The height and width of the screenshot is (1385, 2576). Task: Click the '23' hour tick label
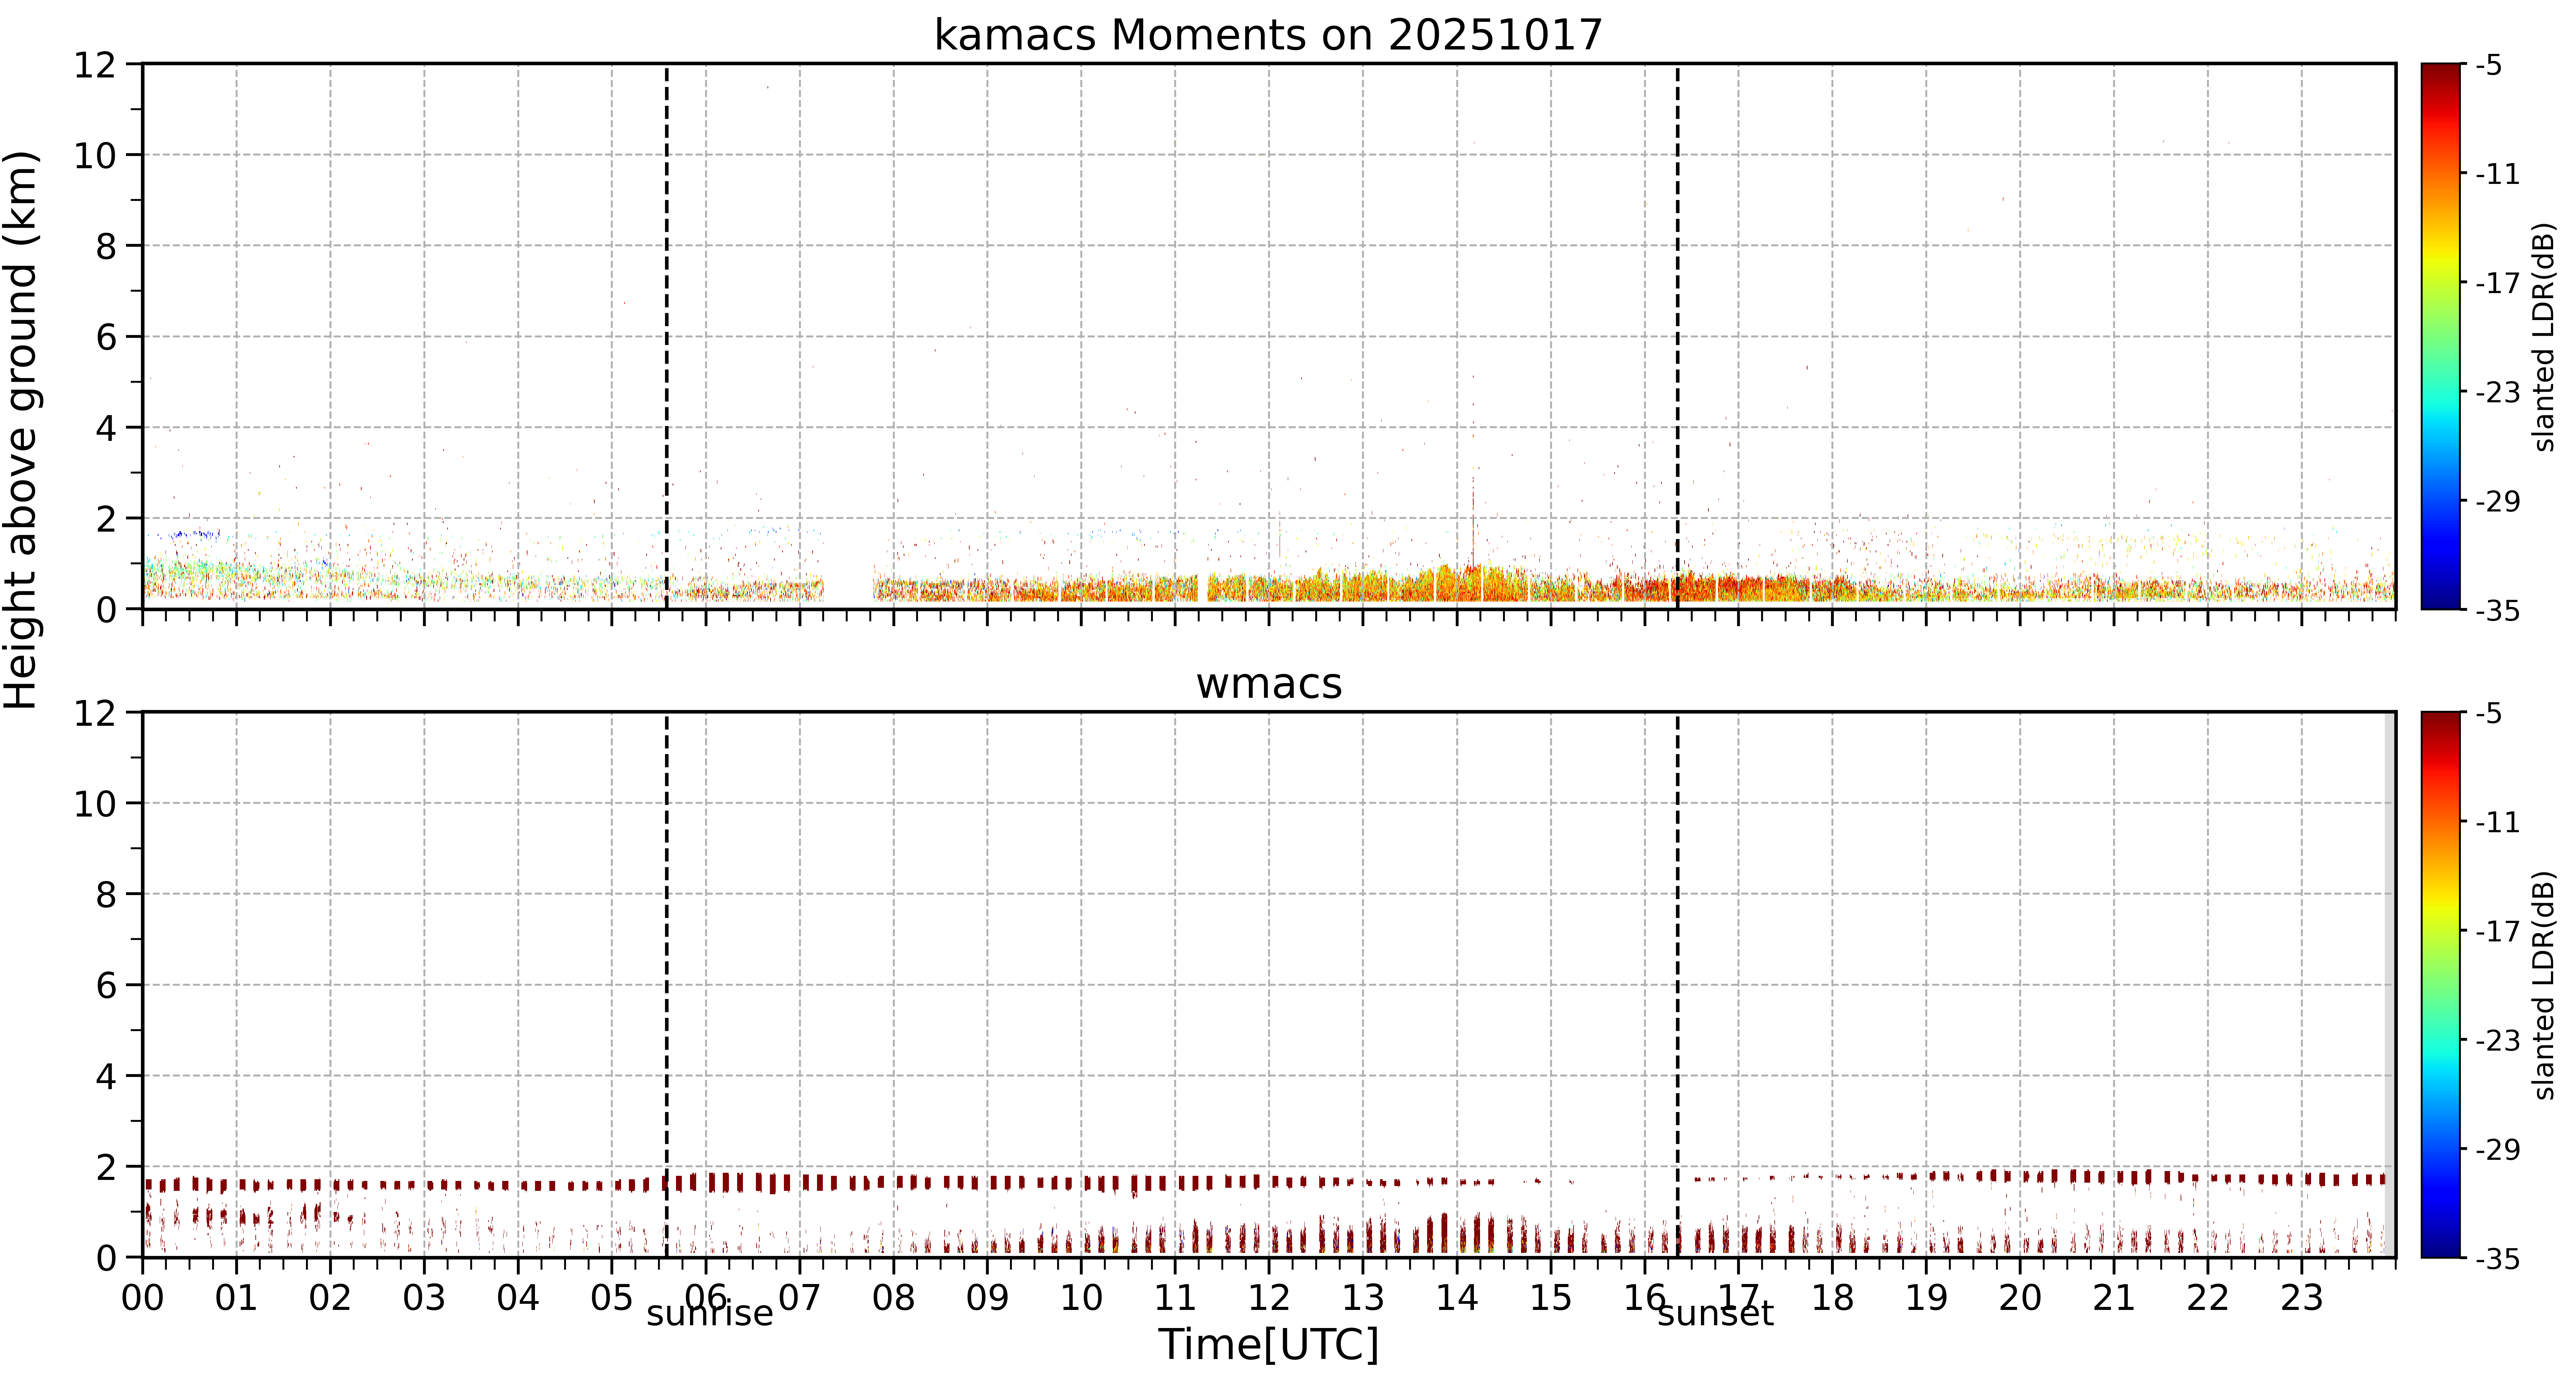pos(2302,1298)
